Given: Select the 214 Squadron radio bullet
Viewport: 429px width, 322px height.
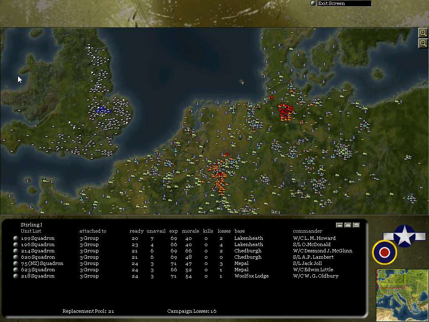Looking at the screenshot, I should 16,251.
